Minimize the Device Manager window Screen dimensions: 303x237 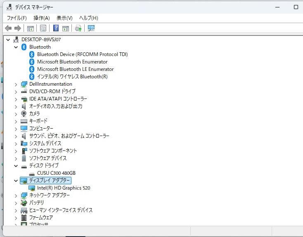point(277,7)
